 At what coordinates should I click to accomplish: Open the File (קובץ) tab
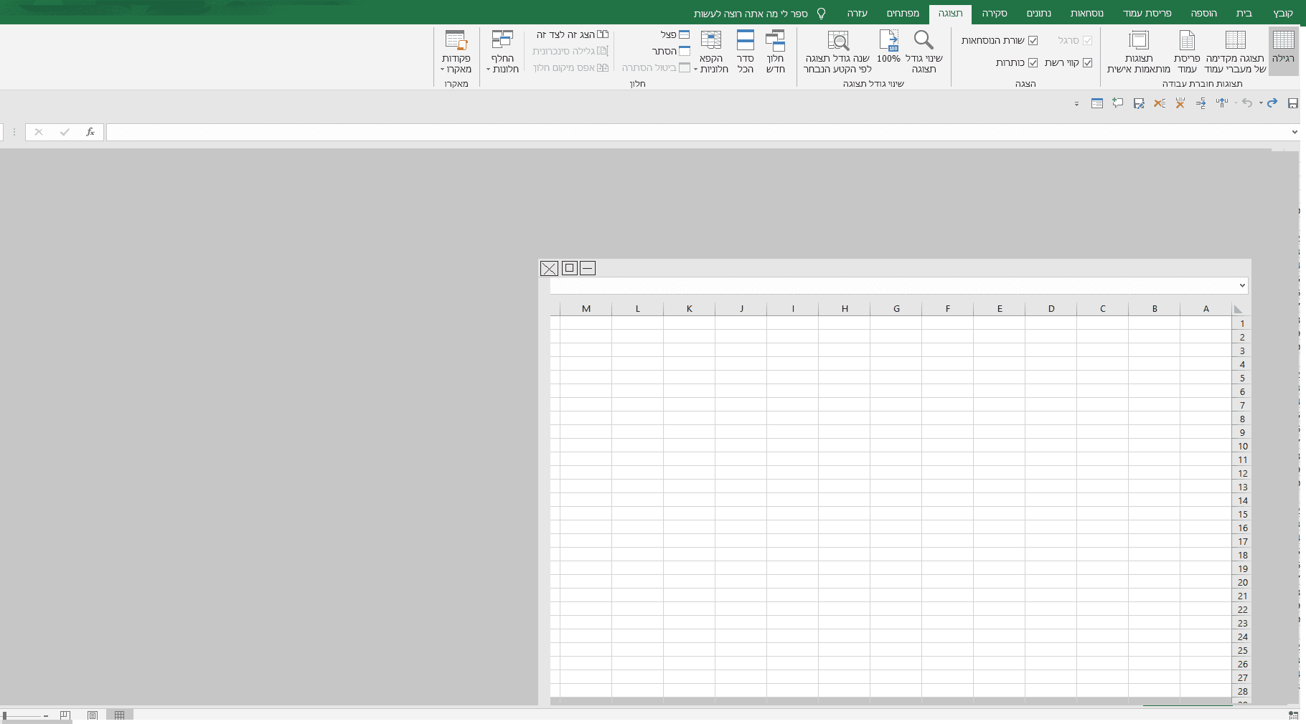coord(1283,13)
